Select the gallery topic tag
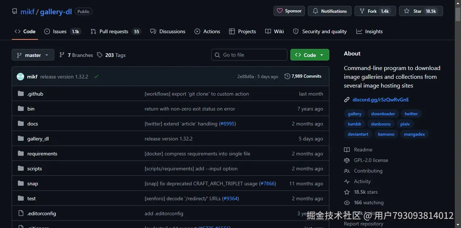 355,114
